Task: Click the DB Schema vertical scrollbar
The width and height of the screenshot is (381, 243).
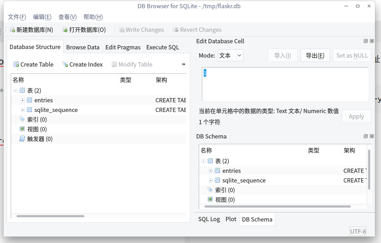Action: click(369, 169)
